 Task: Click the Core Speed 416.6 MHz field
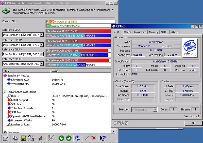click(143, 86)
